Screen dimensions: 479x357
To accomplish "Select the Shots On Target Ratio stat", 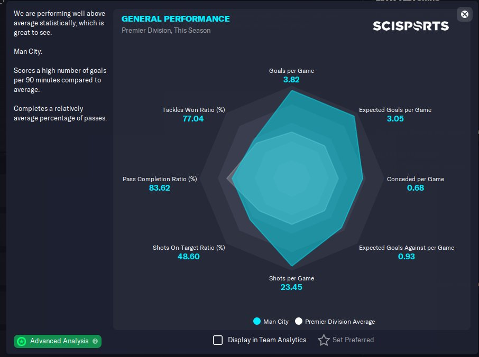I will [x=189, y=248].
